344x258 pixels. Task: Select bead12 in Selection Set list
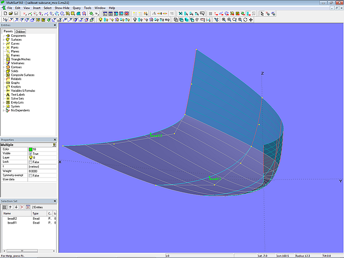pos(12,218)
